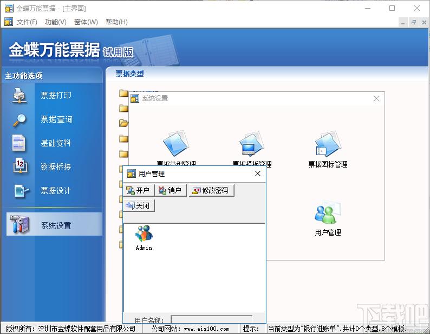Click the 系统设置 sidebar label

click(x=56, y=225)
